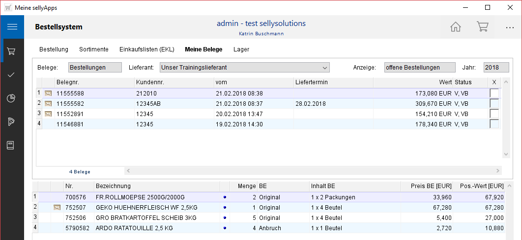Viewport: 522px width, 240px height.
Task: Open the Anzeige 'offene Bestellungen' selector
Action: [412, 68]
